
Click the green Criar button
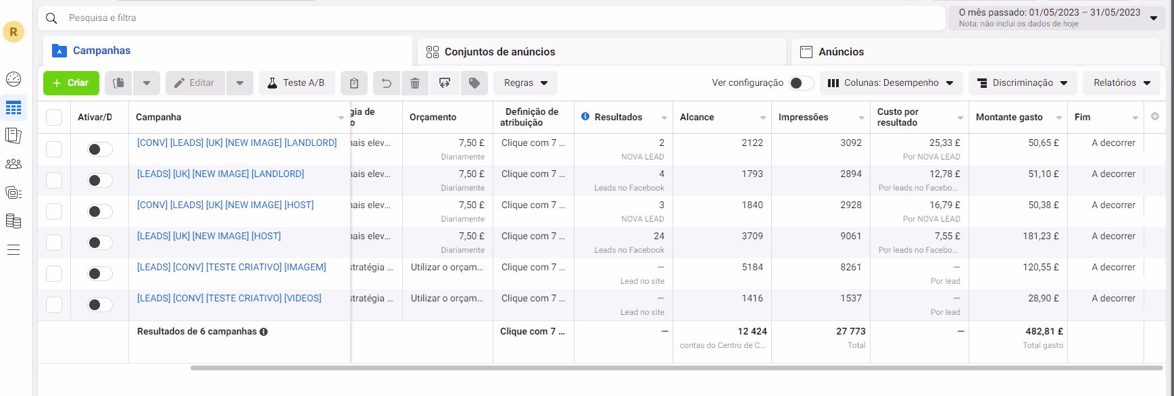[x=71, y=83]
